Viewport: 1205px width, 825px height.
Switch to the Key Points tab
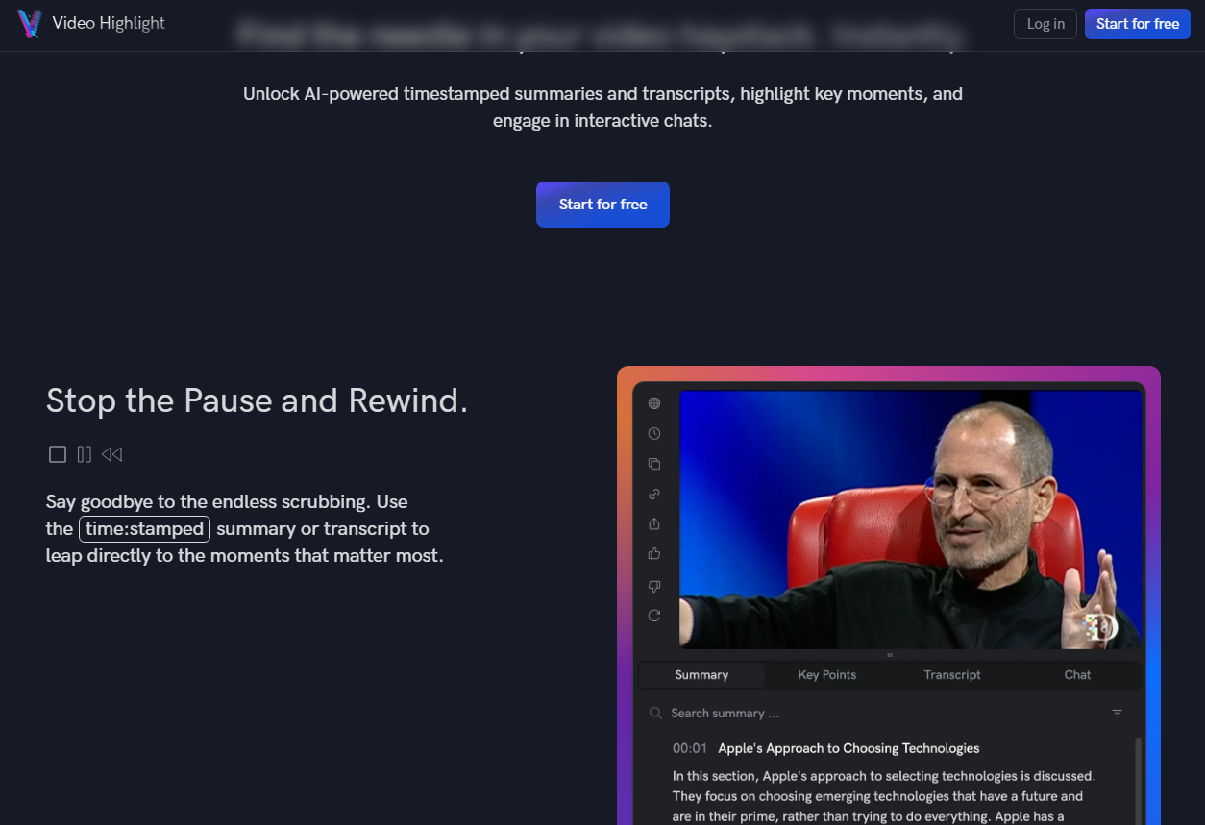[x=826, y=675]
